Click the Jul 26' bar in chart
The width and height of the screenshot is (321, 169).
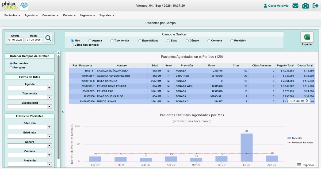[247, 147]
